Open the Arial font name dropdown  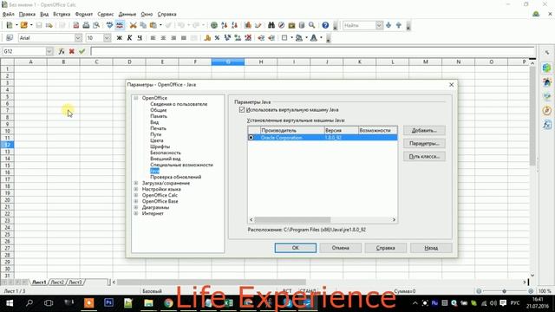(x=78, y=38)
